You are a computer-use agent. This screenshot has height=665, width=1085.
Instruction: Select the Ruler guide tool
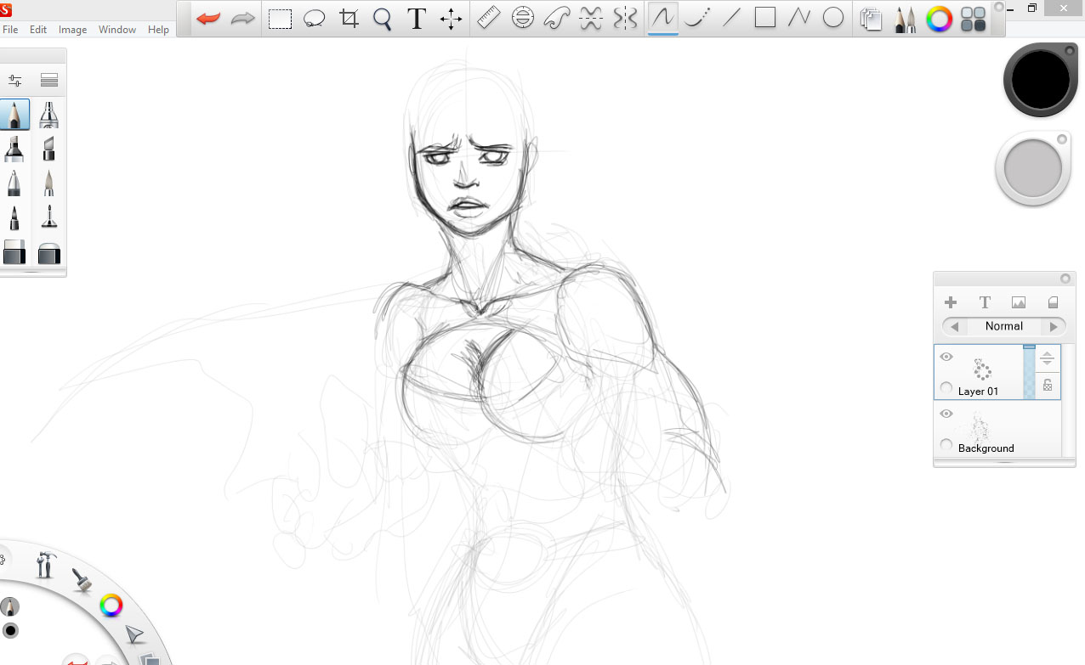[x=488, y=18]
